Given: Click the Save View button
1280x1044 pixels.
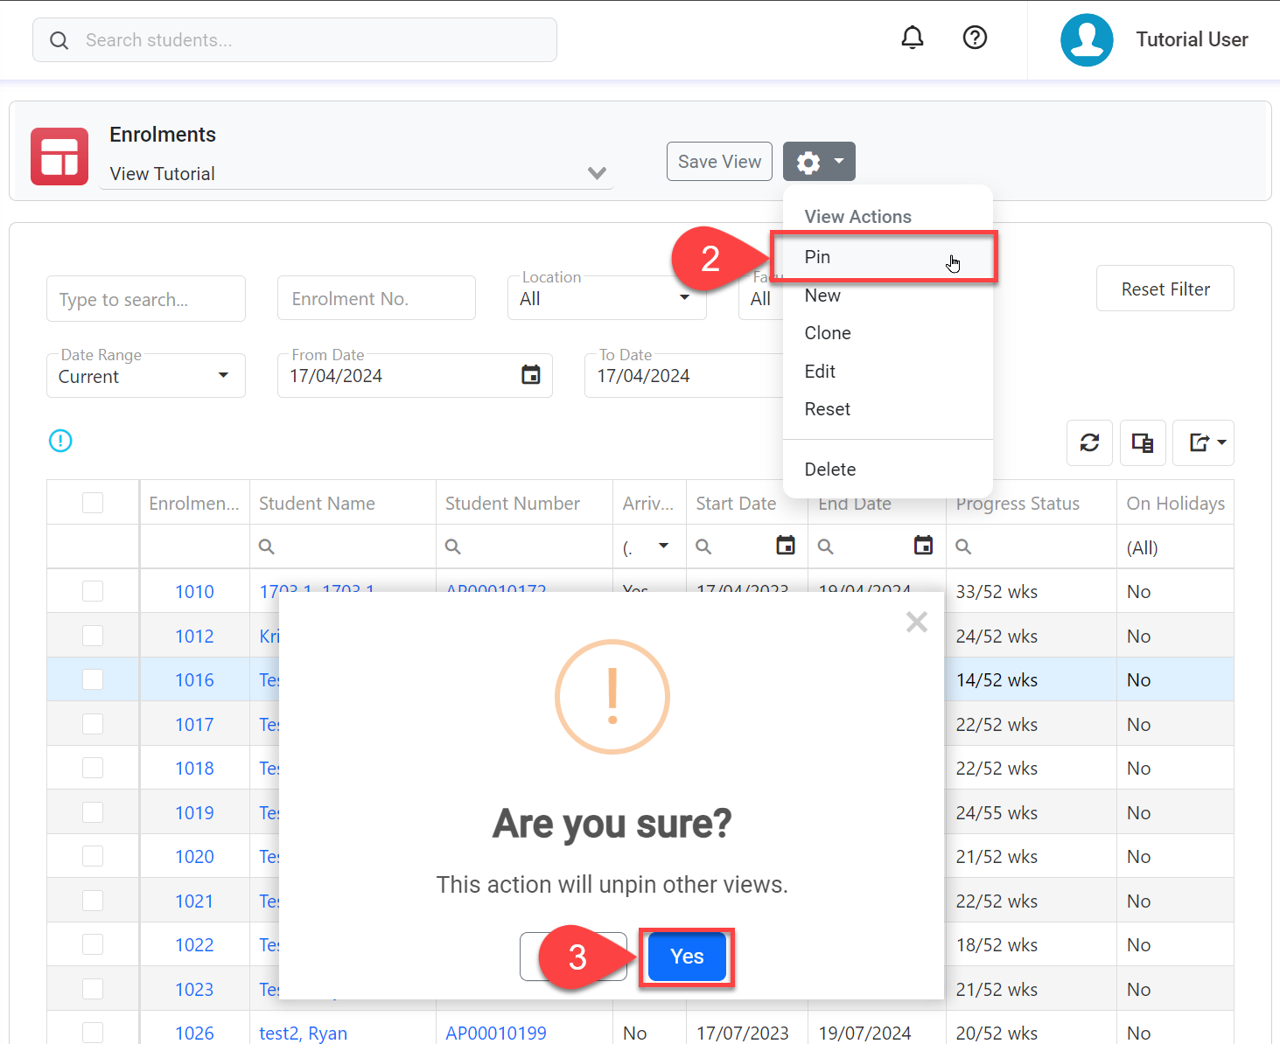Looking at the screenshot, I should pos(719,162).
